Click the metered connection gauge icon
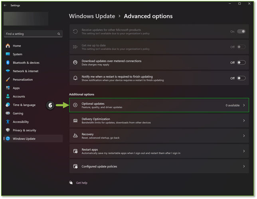 75,62
